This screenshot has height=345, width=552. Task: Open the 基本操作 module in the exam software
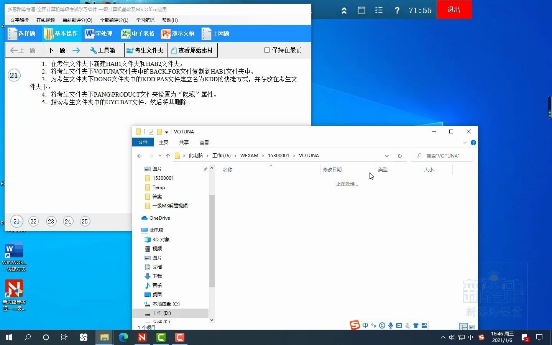coord(61,33)
